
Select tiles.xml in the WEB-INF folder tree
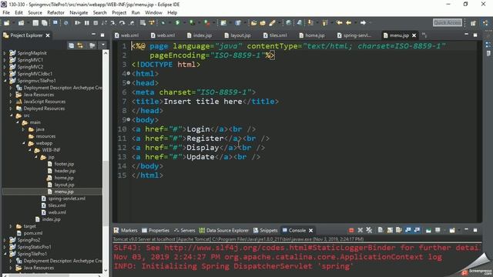coord(56,205)
